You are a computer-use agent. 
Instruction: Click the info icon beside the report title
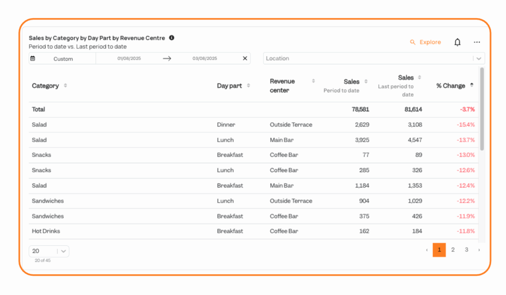point(171,37)
